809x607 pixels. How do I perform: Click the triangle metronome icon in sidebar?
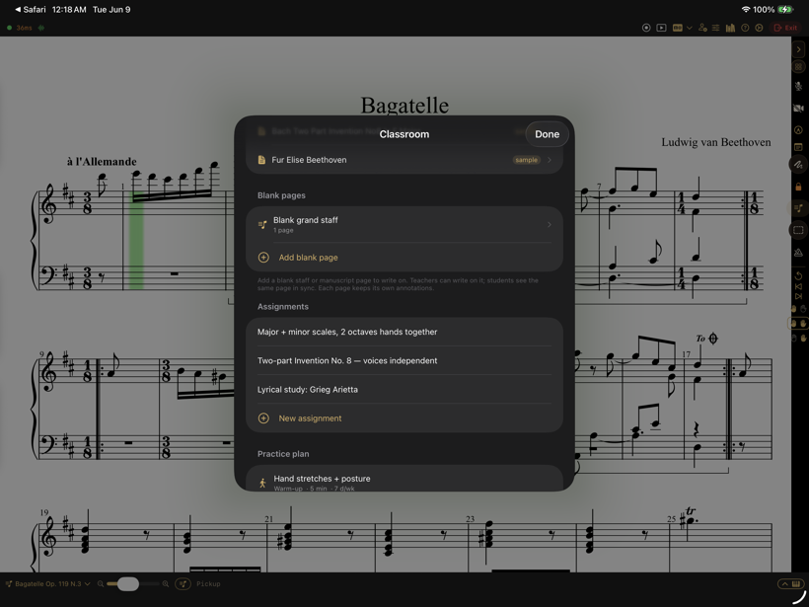tap(798, 253)
